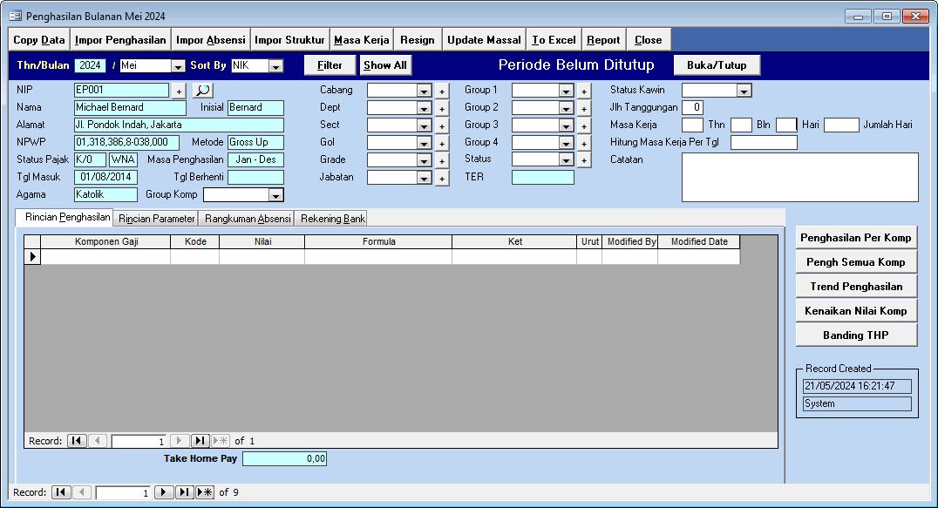Click the magnifier search icon beside NIP
938x508 pixels.
(x=202, y=90)
